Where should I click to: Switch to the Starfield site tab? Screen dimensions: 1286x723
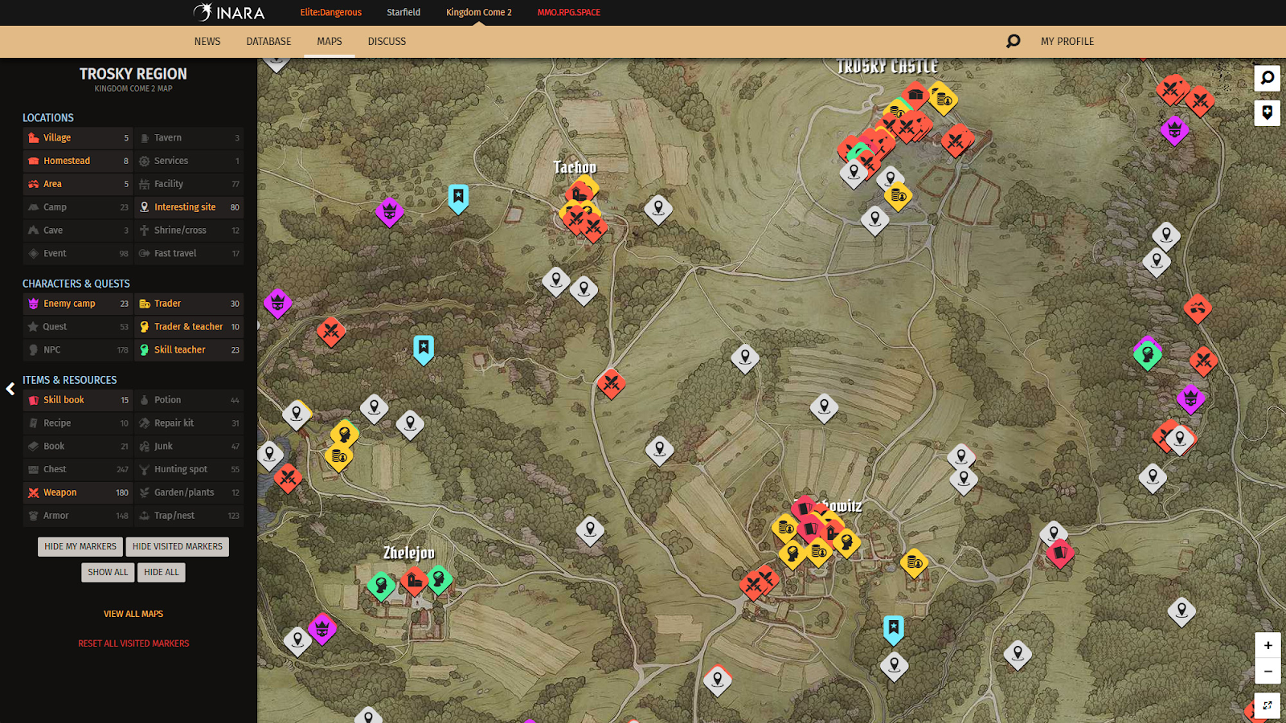click(403, 12)
